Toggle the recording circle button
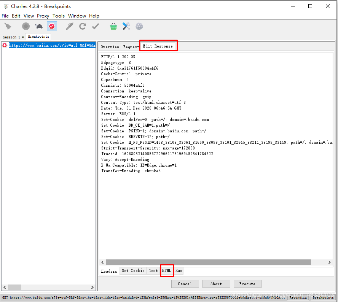The width and height of the screenshot is (338, 302). (26, 26)
